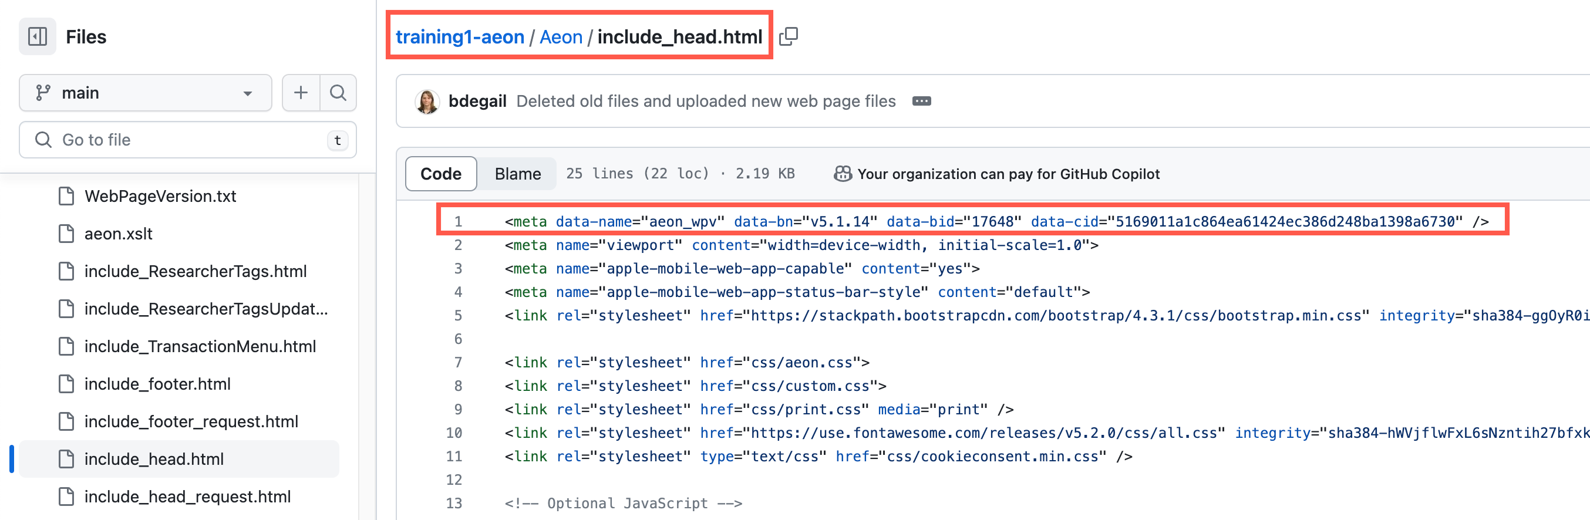Click line number 5 in code
The height and width of the screenshot is (520, 1590).
(458, 315)
